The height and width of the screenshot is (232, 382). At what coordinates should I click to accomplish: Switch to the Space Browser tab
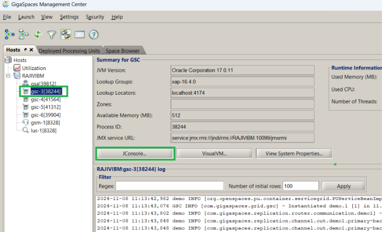[123, 51]
